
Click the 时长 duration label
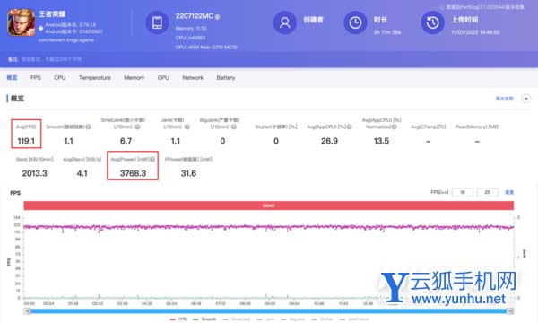[x=380, y=20]
